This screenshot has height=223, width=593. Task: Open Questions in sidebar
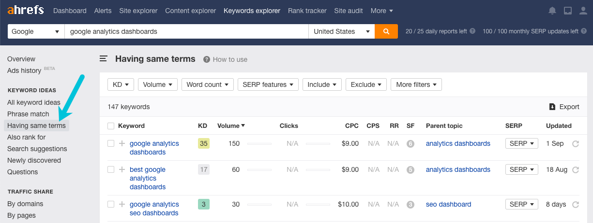point(22,172)
